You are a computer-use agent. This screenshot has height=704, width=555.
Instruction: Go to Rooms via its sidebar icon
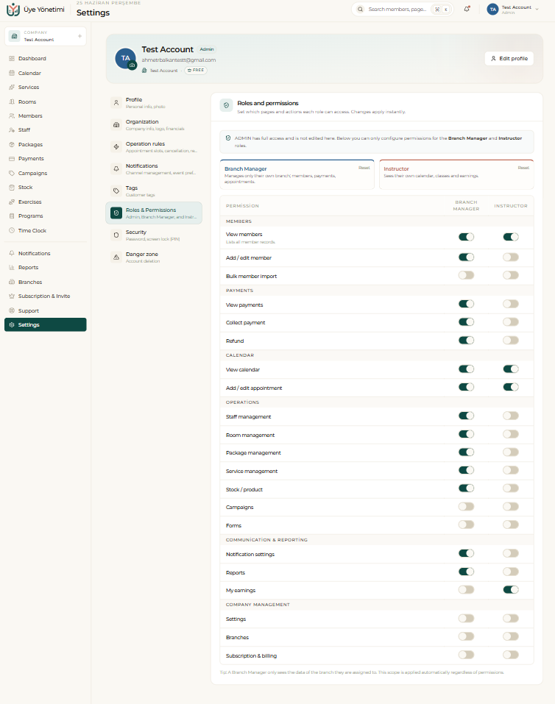pos(12,102)
